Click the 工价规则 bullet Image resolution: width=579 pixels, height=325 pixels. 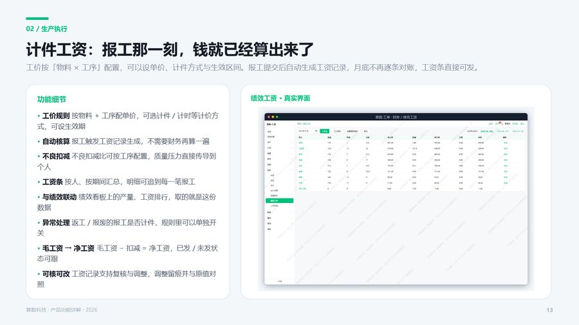pyautogui.click(x=128, y=121)
